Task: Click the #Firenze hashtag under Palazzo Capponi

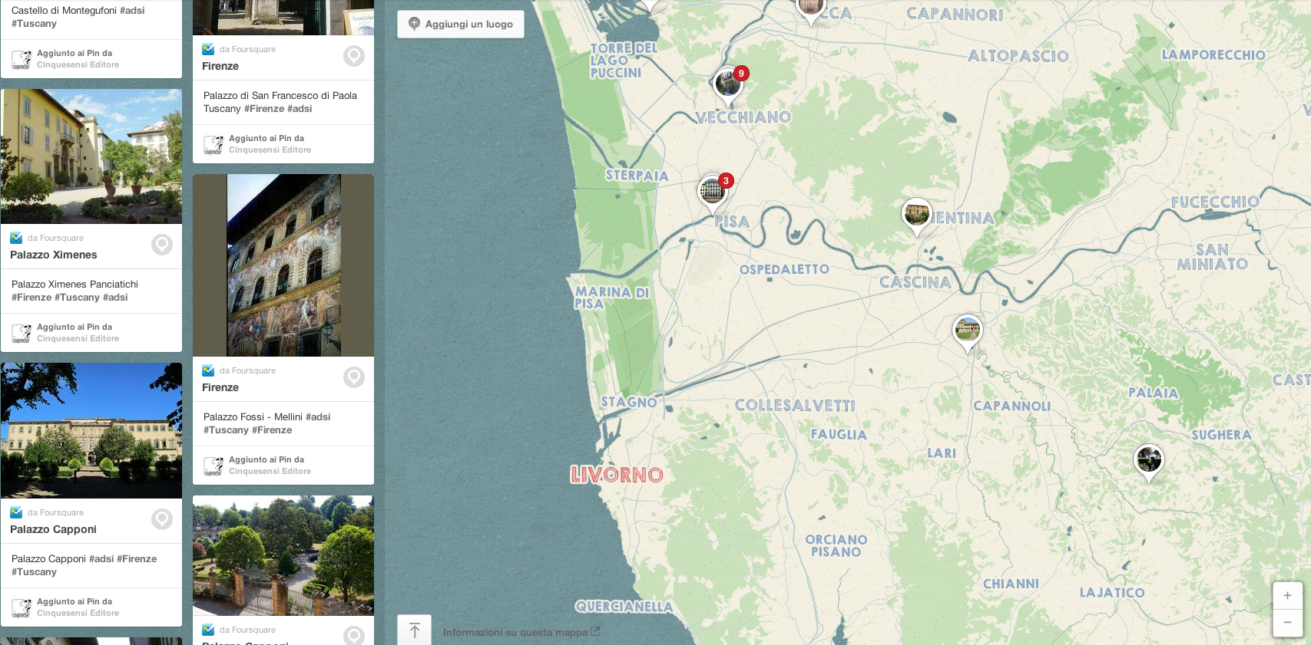Action: [138, 559]
